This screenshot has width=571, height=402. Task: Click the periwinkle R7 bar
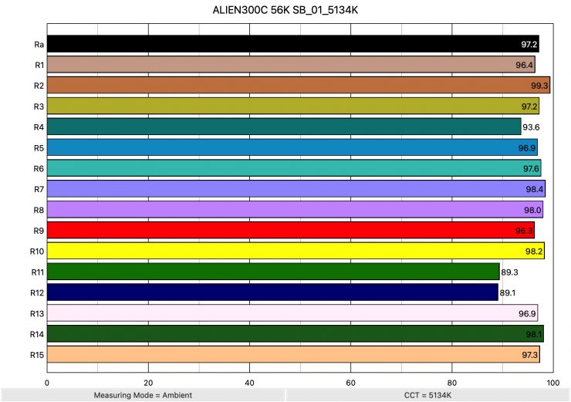coord(296,189)
